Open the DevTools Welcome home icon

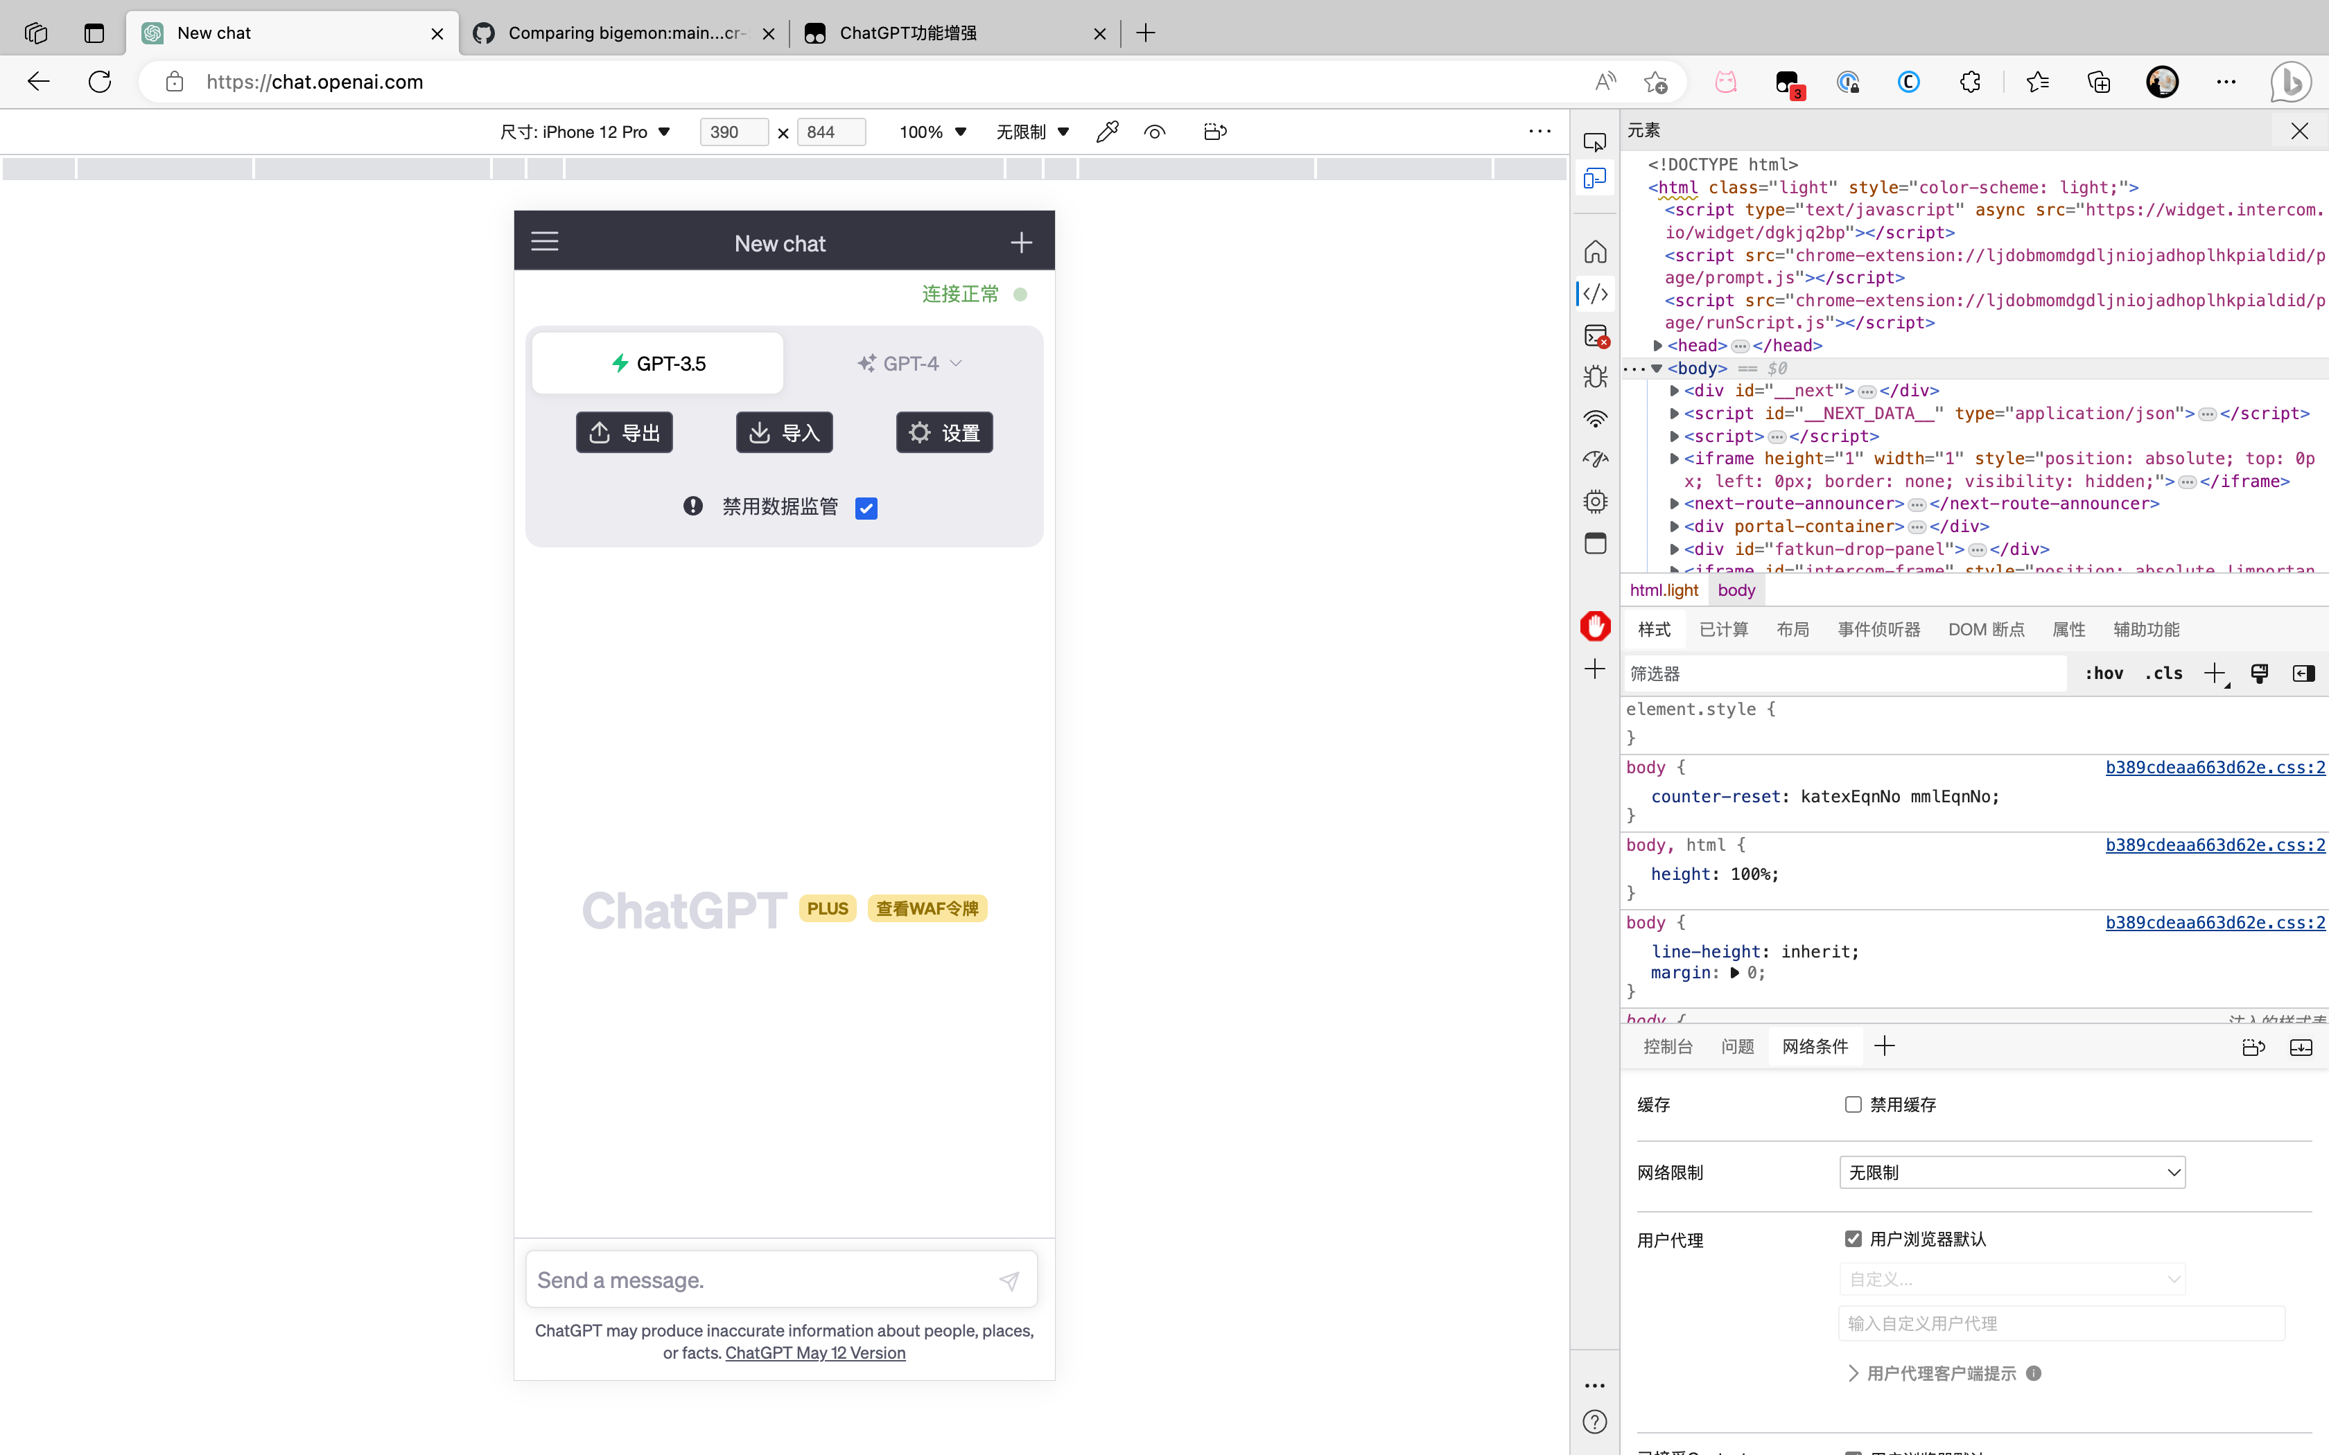coord(1595,252)
